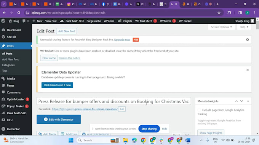Click Add Media button
Screen dimensions: 259x145
pos(47,134)
